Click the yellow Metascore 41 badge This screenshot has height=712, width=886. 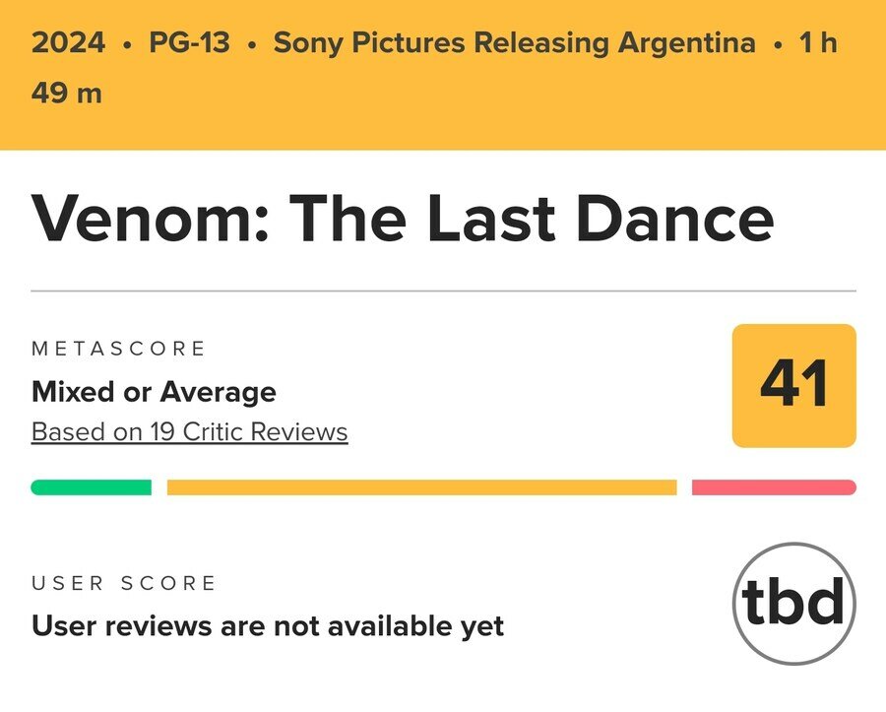pos(793,385)
